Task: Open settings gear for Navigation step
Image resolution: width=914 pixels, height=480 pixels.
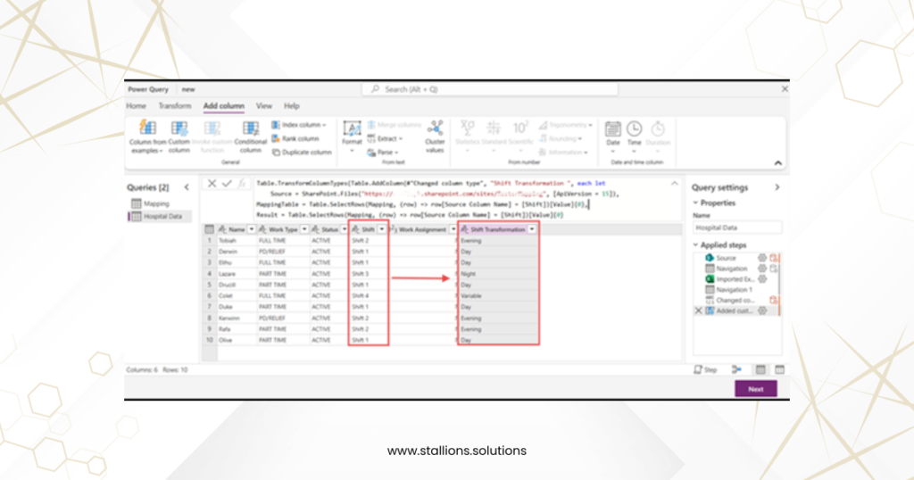Action: 762,269
